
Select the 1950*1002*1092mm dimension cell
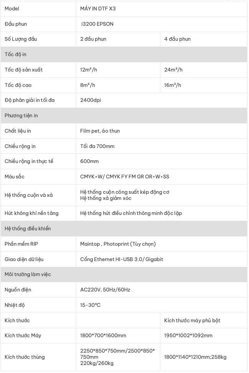(x=204, y=336)
